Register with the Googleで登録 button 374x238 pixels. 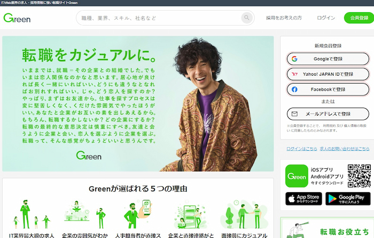(x=328, y=59)
